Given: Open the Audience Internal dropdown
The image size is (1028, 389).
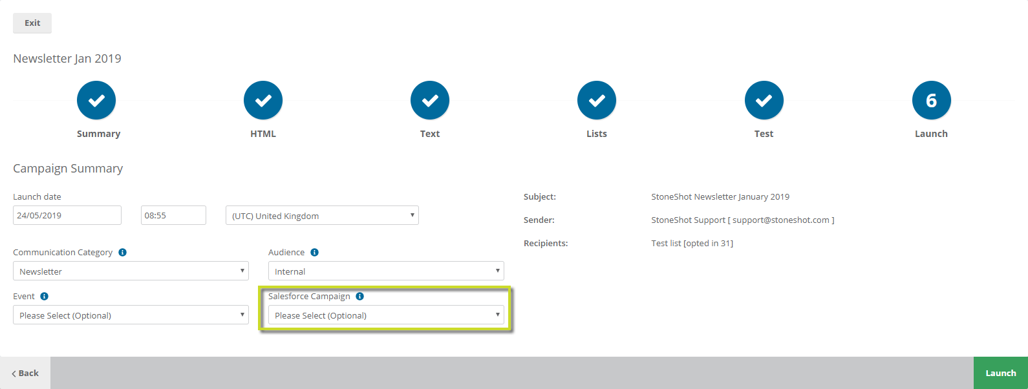Looking at the screenshot, I should coord(386,271).
